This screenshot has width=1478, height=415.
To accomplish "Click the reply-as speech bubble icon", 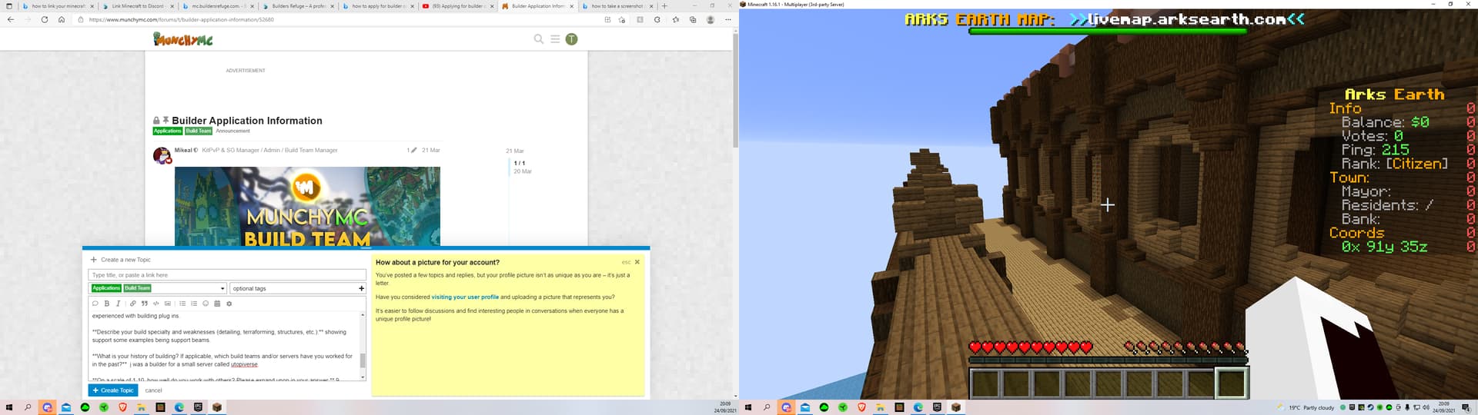I will coord(95,304).
